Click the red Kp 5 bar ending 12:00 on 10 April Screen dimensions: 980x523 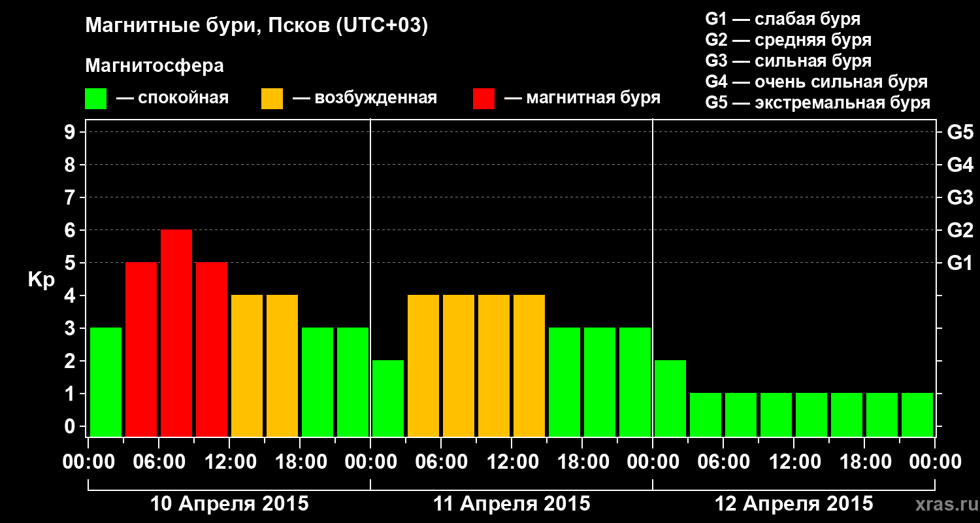[x=212, y=349]
